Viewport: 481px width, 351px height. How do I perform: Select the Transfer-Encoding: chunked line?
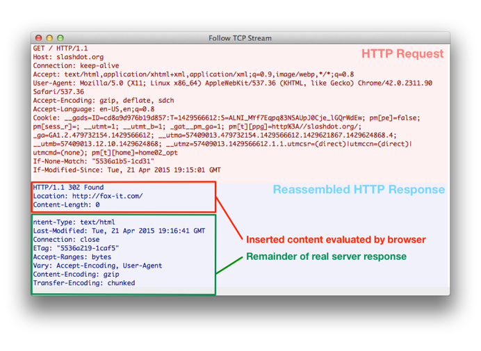[84, 283]
